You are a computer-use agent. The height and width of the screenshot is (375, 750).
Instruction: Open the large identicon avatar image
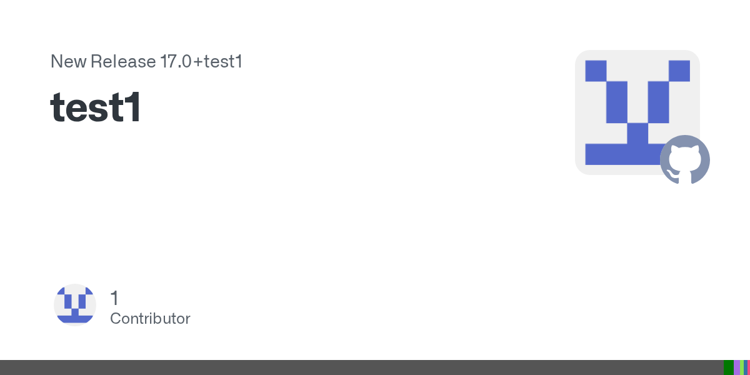click(637, 112)
